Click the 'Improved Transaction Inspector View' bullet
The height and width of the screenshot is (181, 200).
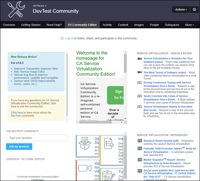(x=36, y=69)
